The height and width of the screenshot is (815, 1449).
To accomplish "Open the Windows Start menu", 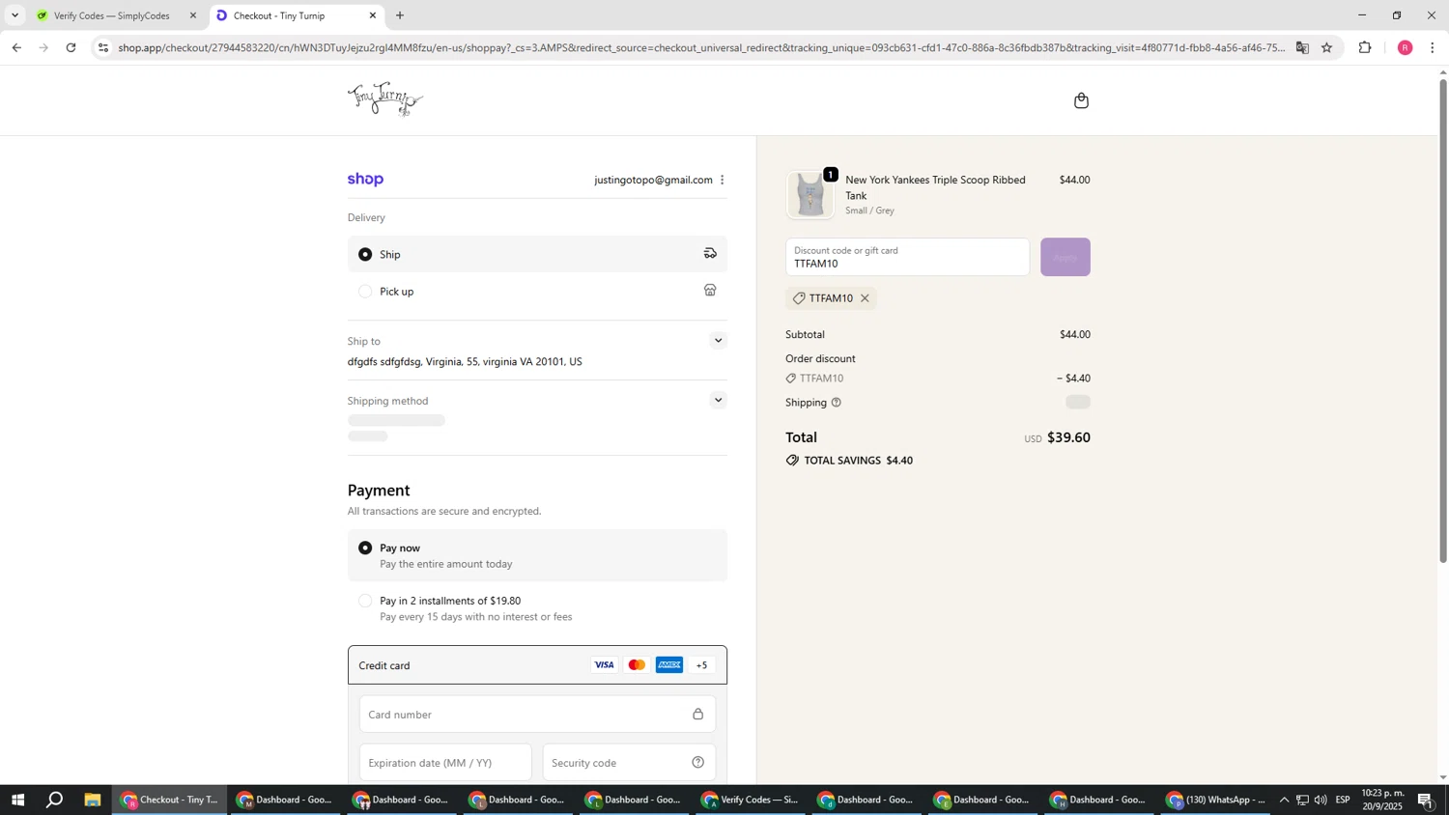I will pos(17,800).
